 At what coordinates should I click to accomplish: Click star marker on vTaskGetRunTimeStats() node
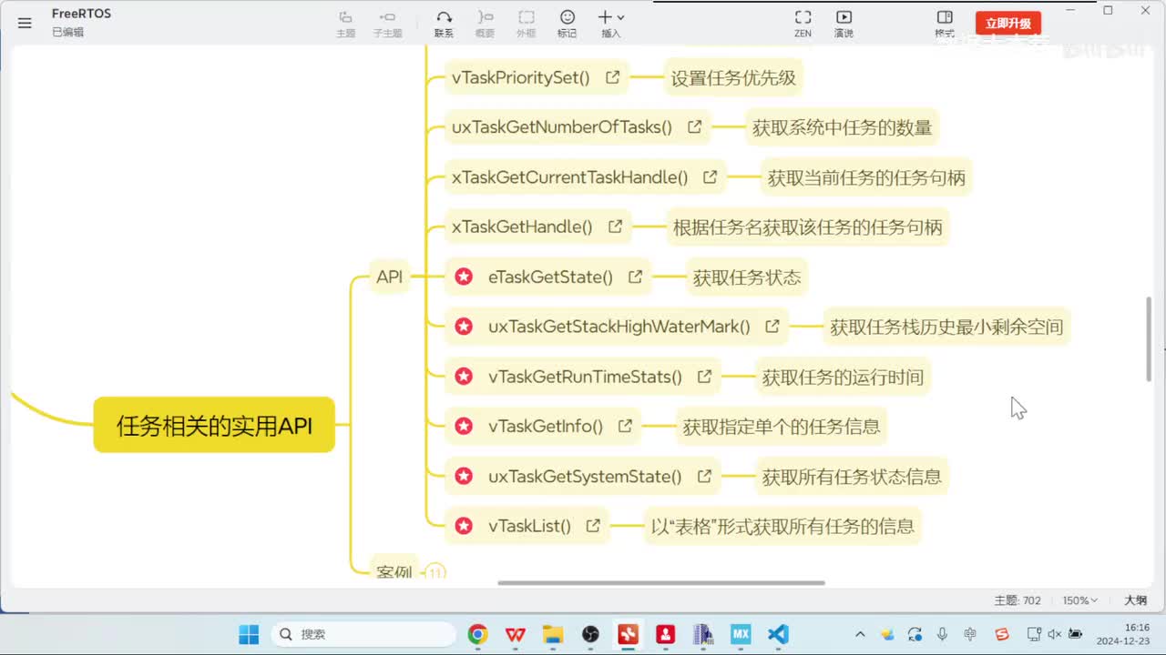tap(464, 376)
